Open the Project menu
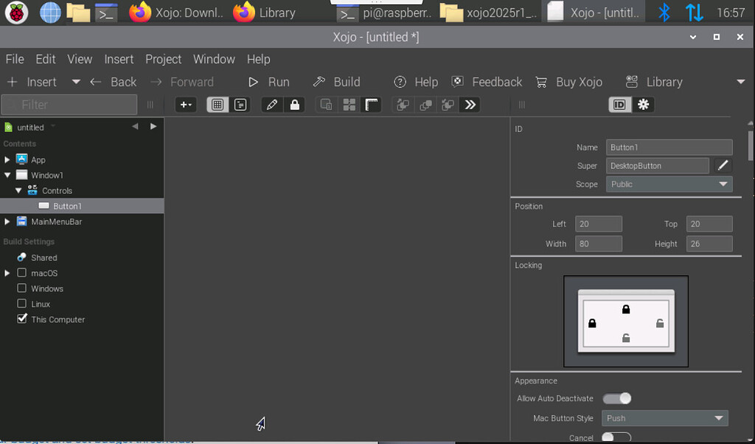The image size is (755, 444). click(163, 59)
